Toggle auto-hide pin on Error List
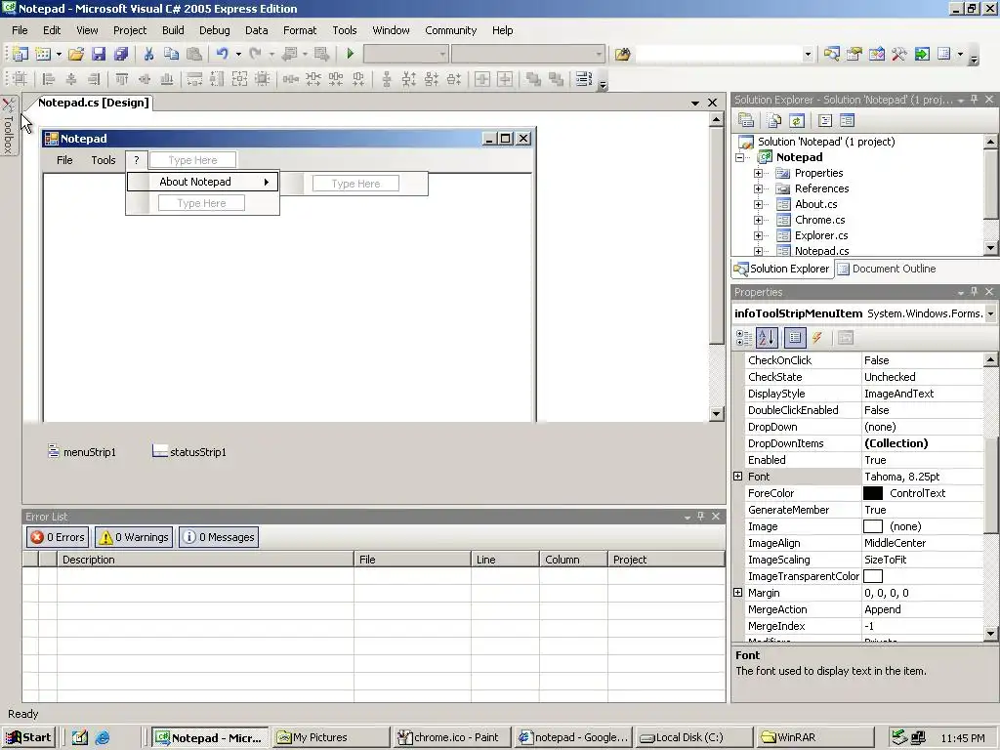1000x750 pixels. coord(701,516)
